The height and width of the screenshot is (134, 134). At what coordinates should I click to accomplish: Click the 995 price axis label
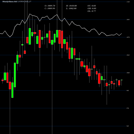click(x=128, y=91)
